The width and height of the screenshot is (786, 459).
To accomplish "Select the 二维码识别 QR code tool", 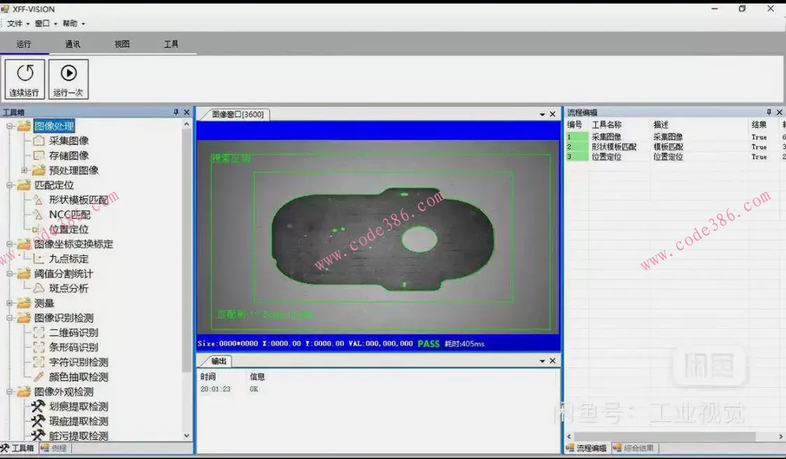I will tap(73, 333).
